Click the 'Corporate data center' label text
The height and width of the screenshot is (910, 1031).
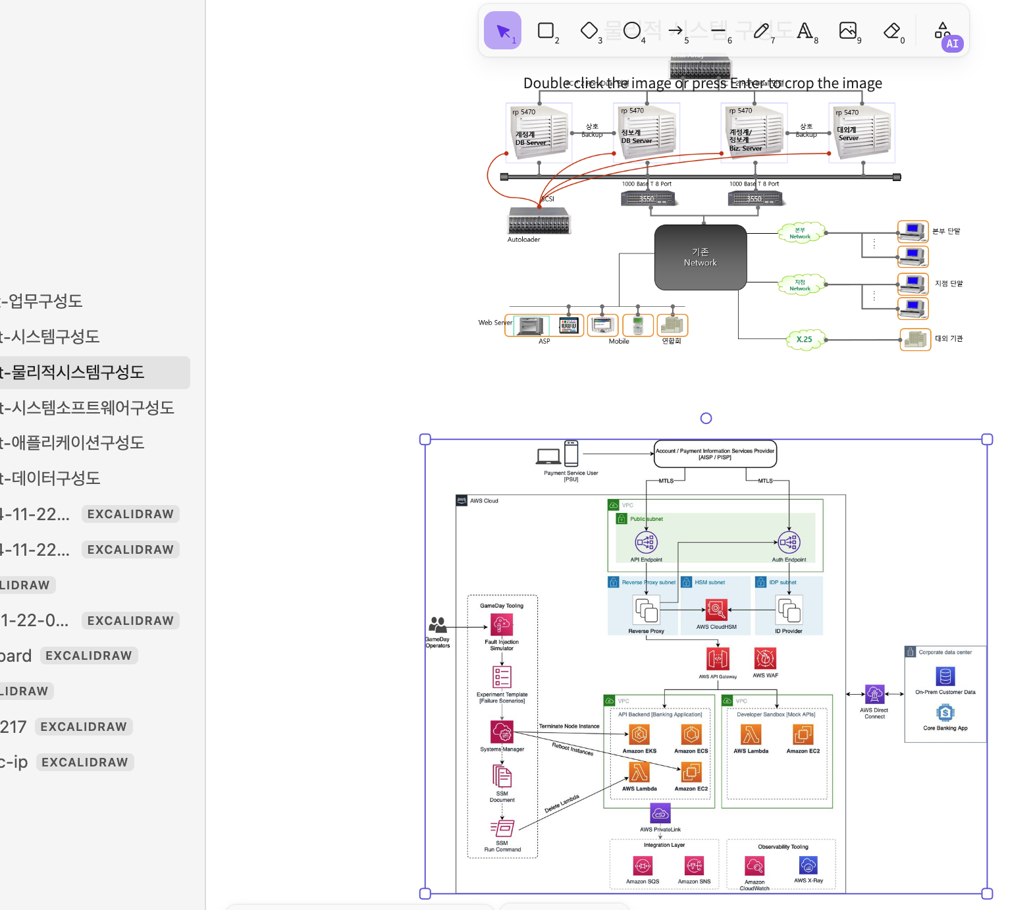945,653
